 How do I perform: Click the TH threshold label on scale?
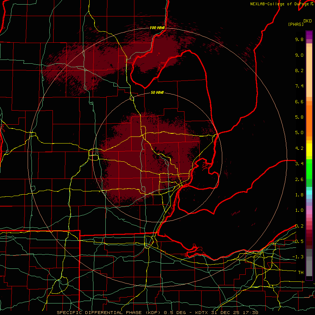pyautogui.click(x=301, y=273)
